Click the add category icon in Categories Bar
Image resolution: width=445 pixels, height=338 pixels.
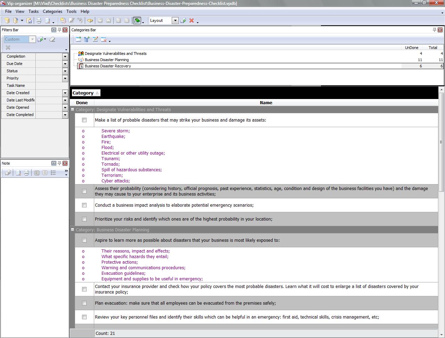[x=78, y=40]
